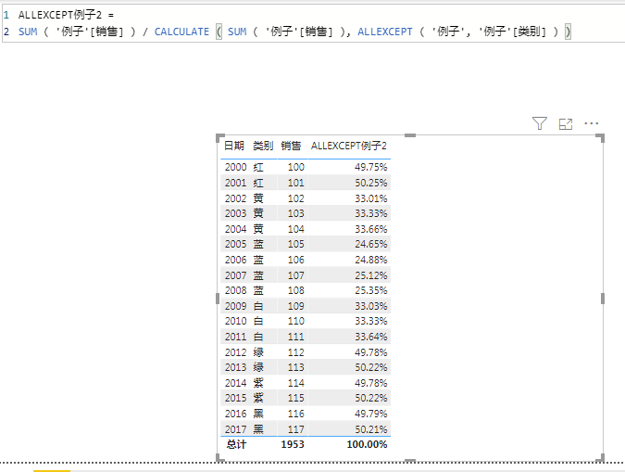Open the visual filter icon

[539, 123]
